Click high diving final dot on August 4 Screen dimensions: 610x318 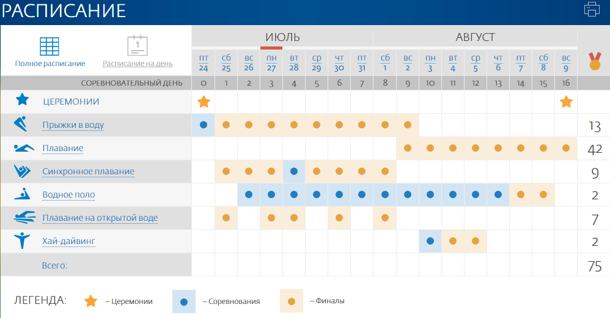[x=453, y=241]
